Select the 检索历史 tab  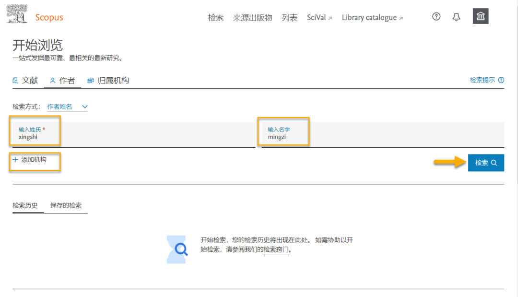tap(25, 205)
